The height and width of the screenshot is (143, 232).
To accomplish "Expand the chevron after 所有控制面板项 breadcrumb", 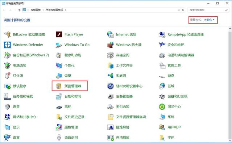I will pos(66,10).
